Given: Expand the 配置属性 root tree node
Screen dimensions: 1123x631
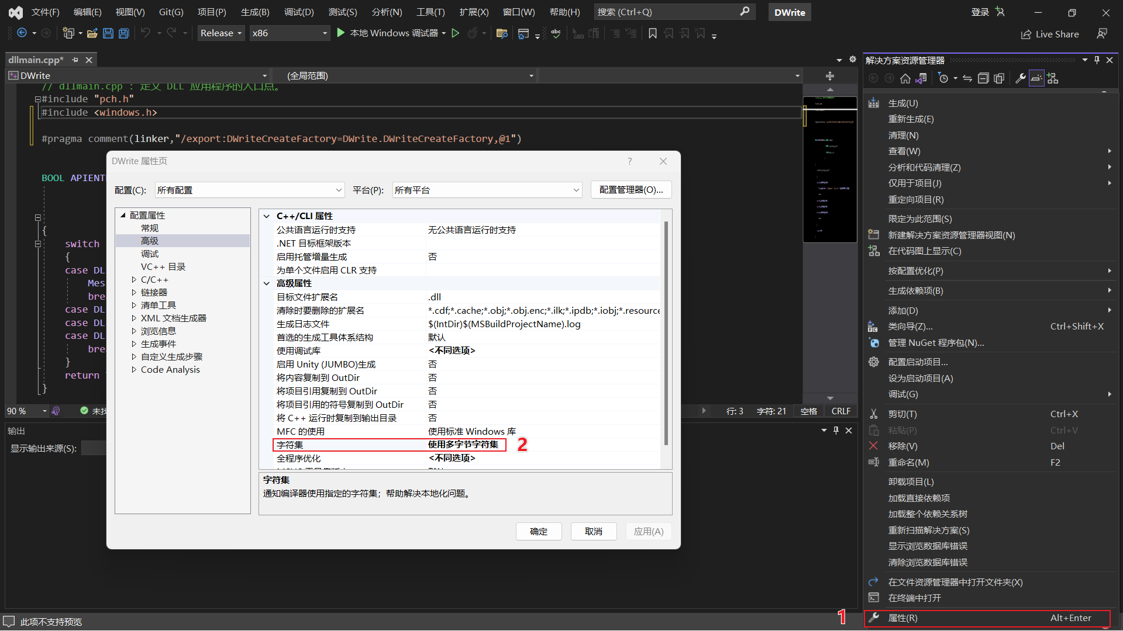Looking at the screenshot, I should pos(123,215).
